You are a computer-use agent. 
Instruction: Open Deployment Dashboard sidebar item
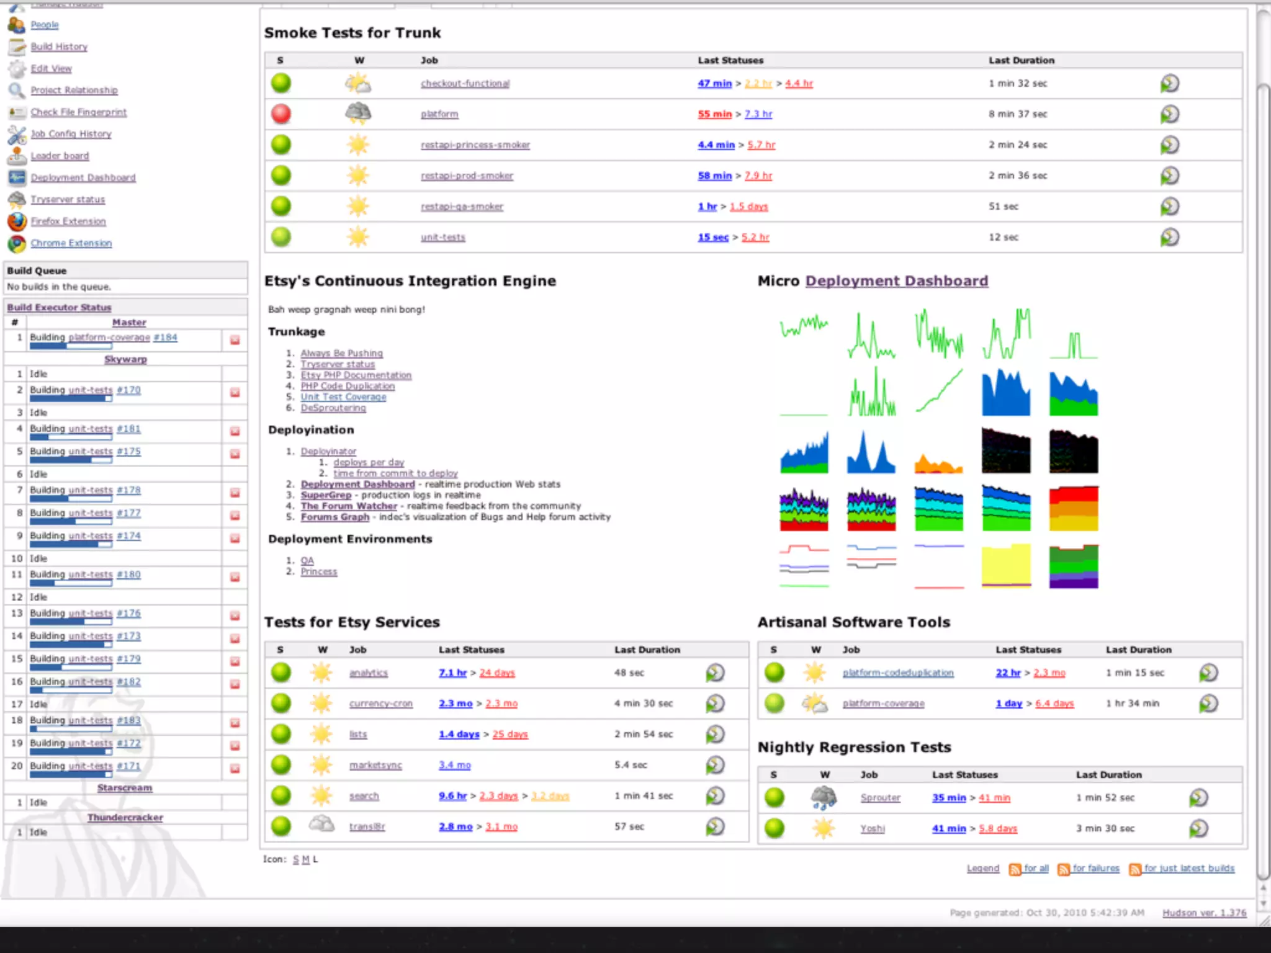[x=83, y=177]
